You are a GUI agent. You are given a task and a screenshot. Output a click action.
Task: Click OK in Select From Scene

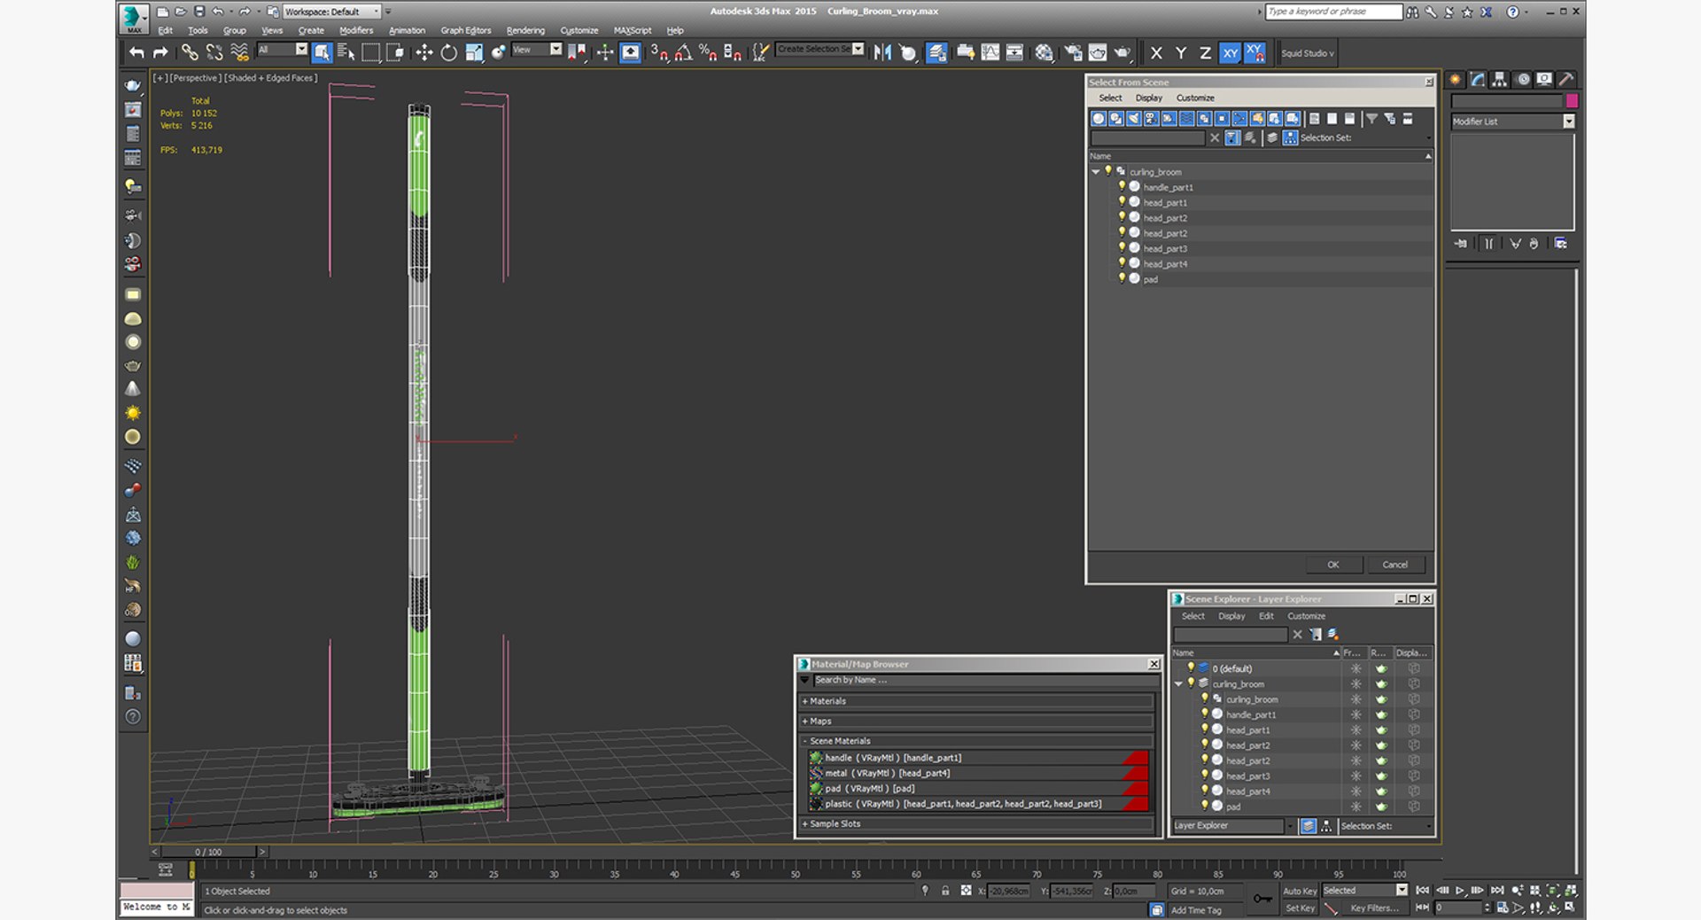click(1333, 565)
